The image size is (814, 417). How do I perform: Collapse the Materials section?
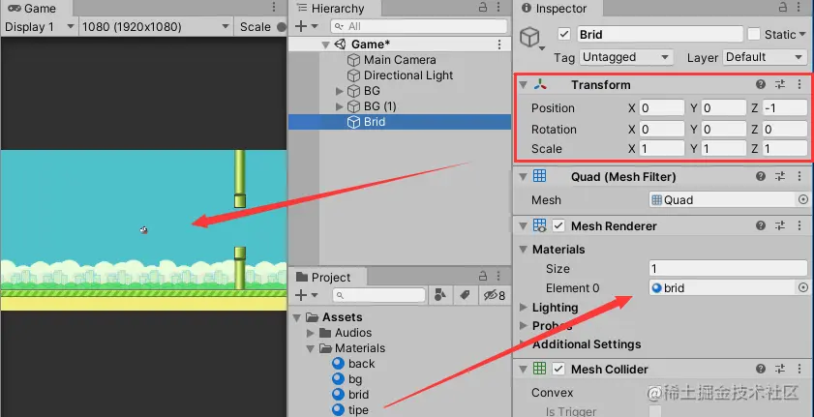tap(524, 250)
